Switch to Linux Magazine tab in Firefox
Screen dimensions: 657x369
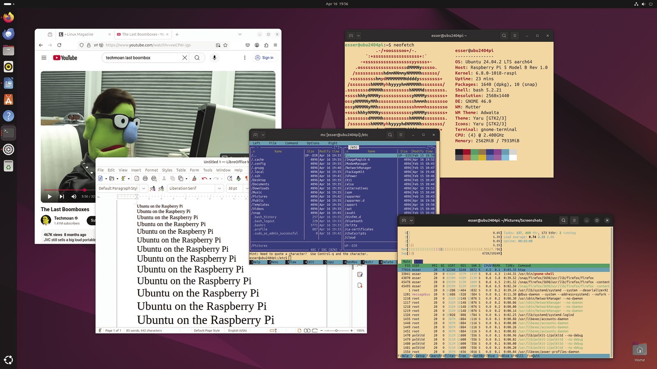[84, 34]
